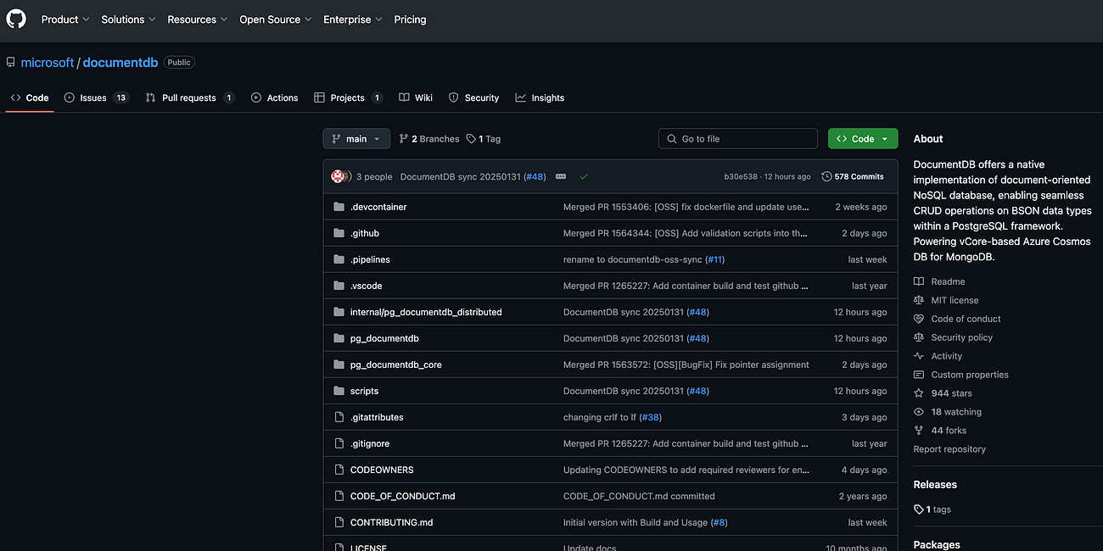The image size is (1103, 551).
Task: Click the green commit status checkmark
Action: click(584, 176)
